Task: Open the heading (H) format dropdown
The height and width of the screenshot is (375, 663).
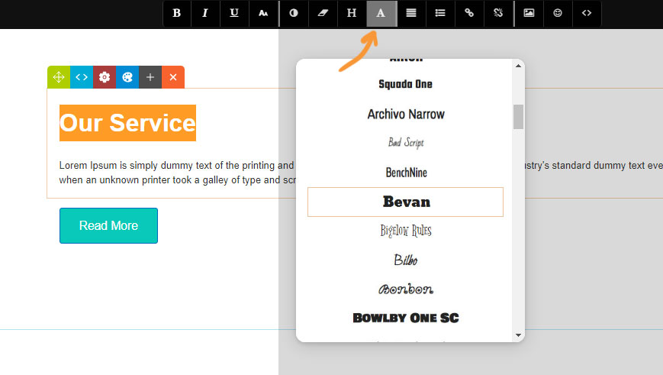Action: (352, 13)
